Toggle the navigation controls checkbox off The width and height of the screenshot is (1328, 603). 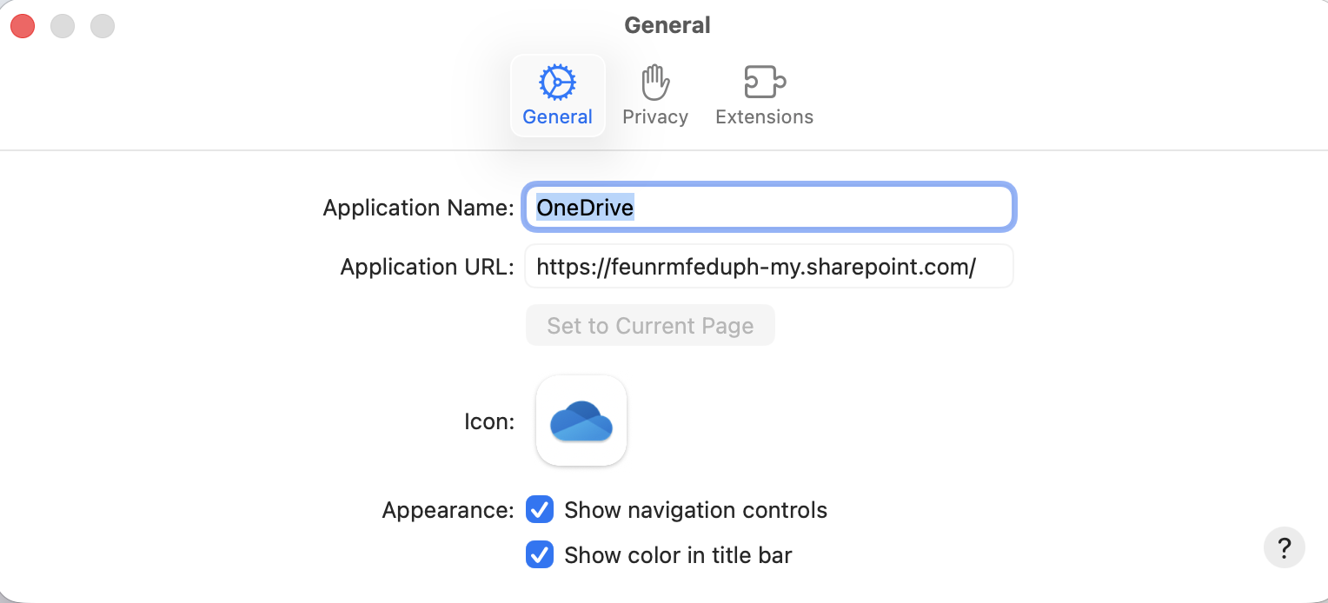tap(540, 510)
